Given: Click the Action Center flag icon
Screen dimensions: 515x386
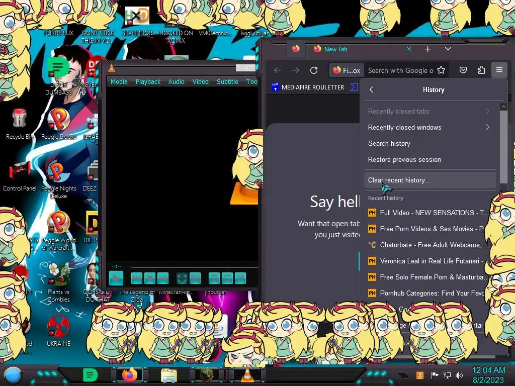Looking at the screenshot, I should (x=435, y=375).
